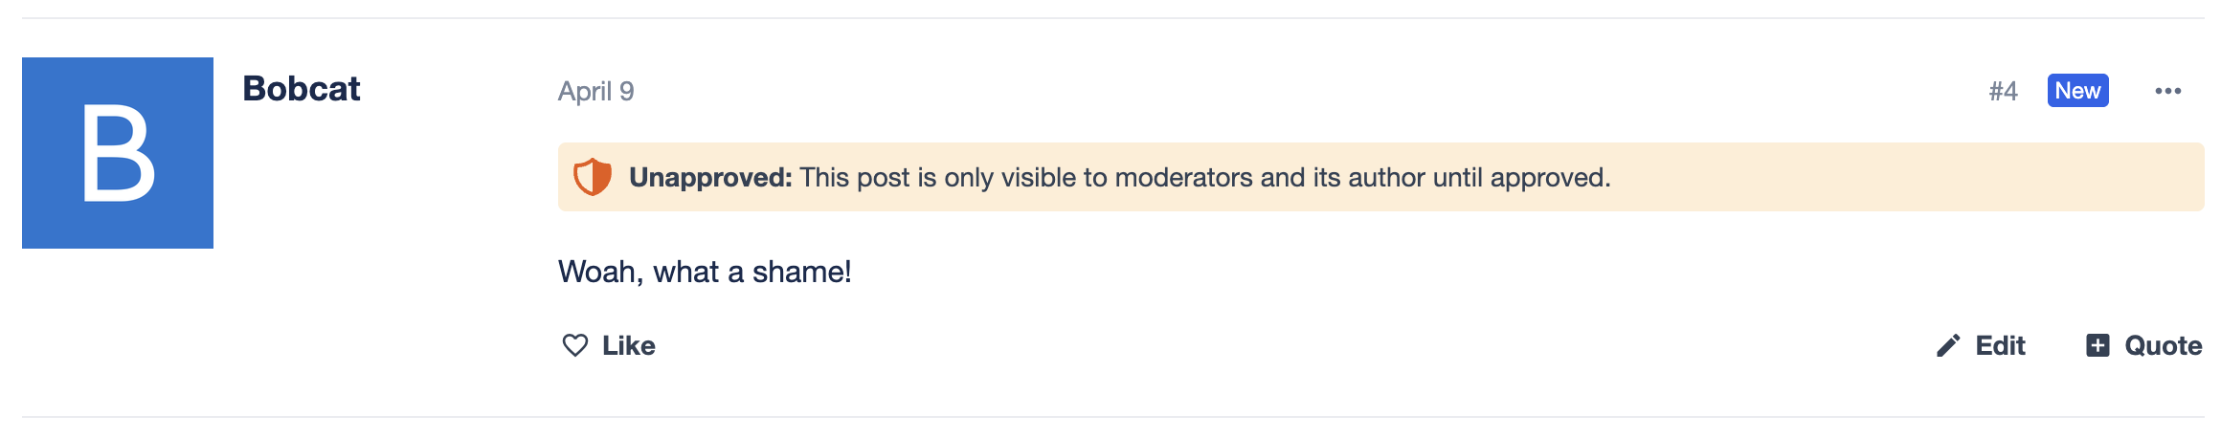Image resolution: width=2221 pixels, height=438 pixels.
Task: Open Bobcat's blue avatar thumbnail
Action: (118, 153)
